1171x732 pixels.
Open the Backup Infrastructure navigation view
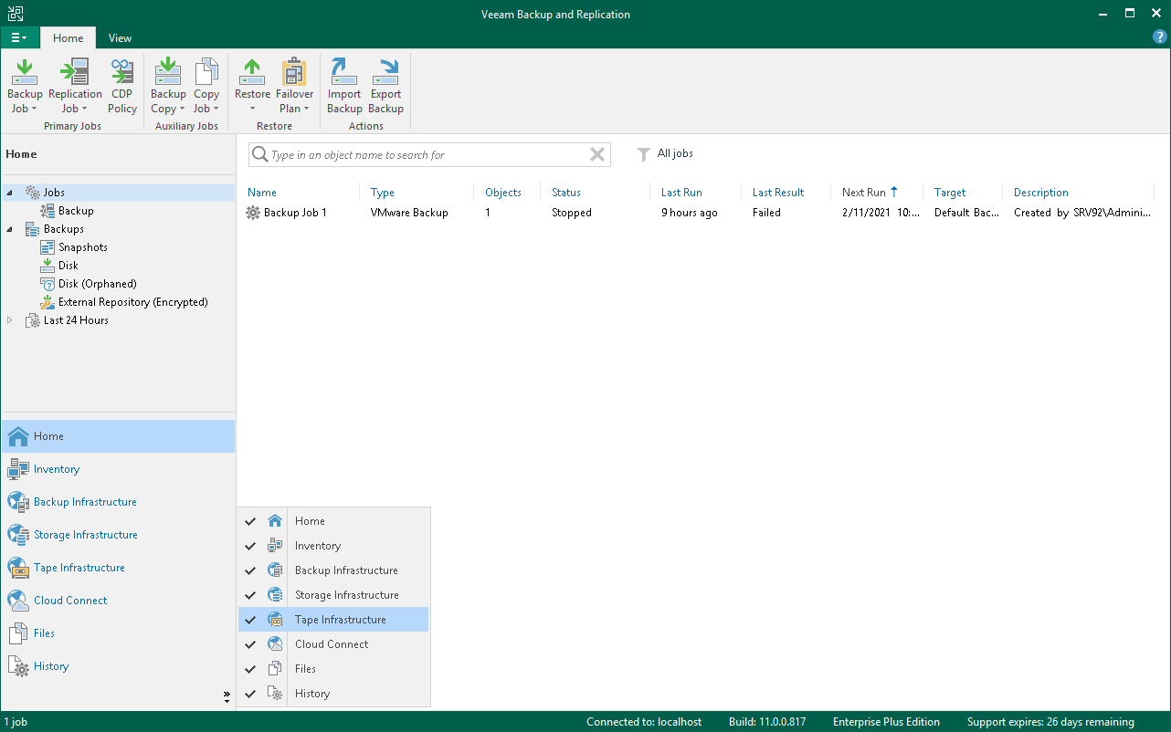coord(84,502)
